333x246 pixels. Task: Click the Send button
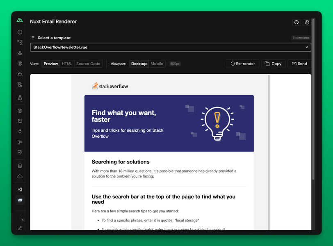[x=299, y=64]
